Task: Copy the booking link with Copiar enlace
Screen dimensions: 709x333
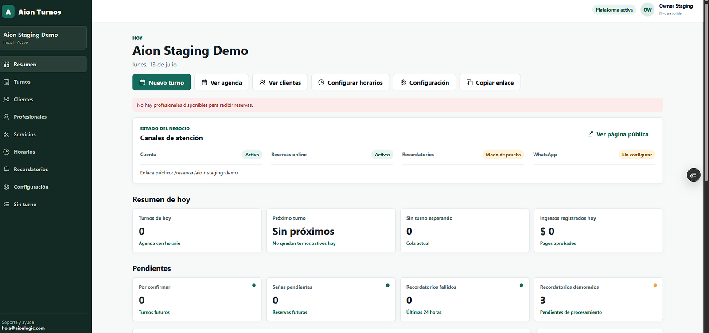Action: (490, 82)
